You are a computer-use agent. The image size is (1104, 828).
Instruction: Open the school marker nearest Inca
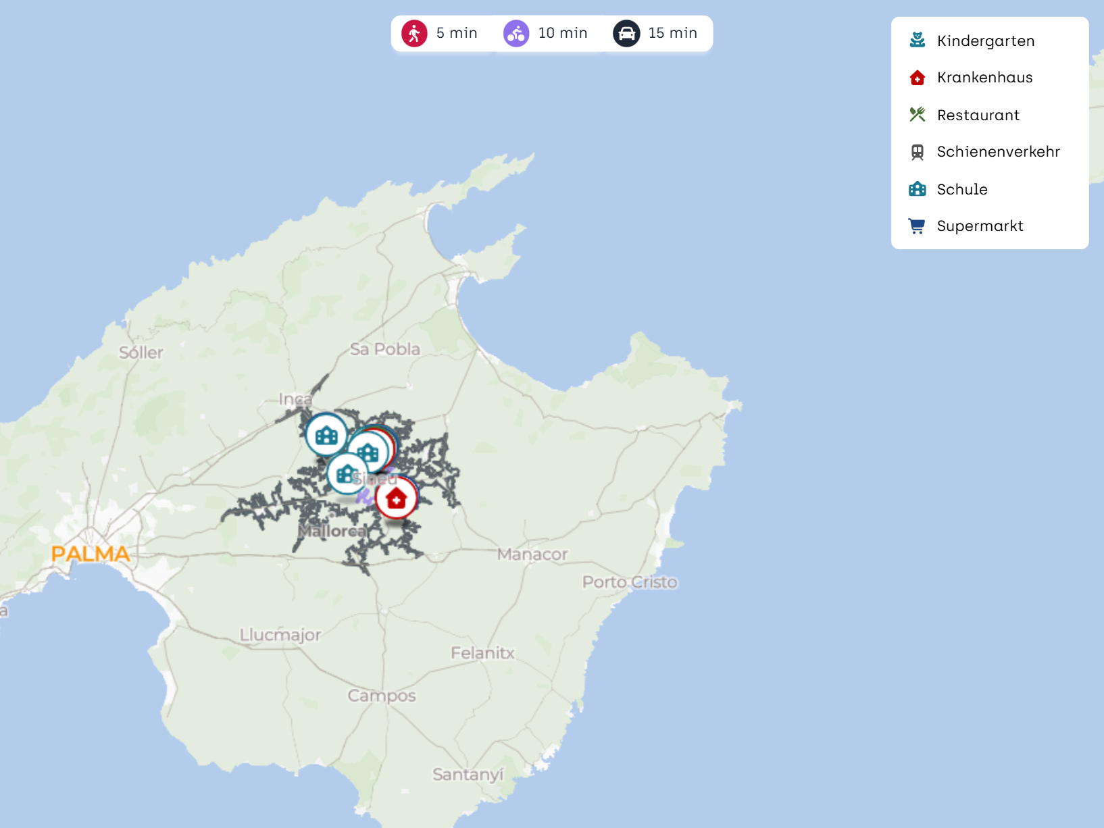(326, 435)
